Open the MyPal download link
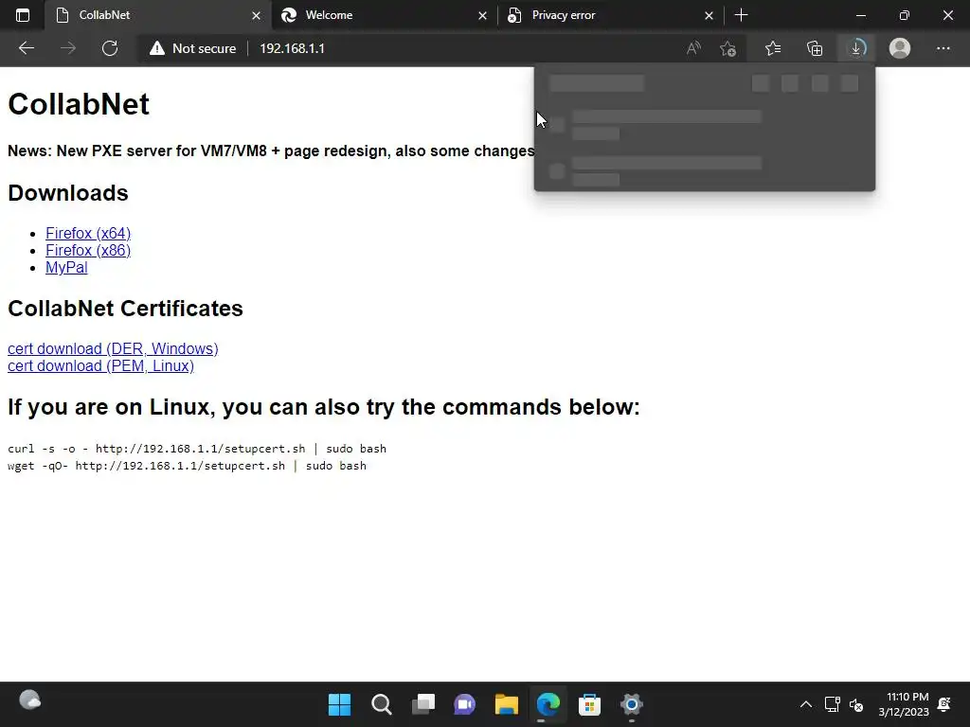Viewport: 970px width, 727px height. 66,268
